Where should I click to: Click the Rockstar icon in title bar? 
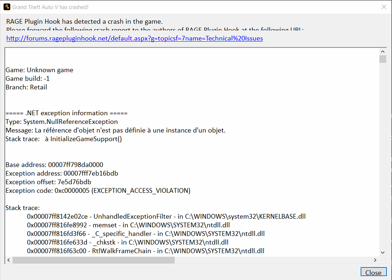[x=7, y=7]
